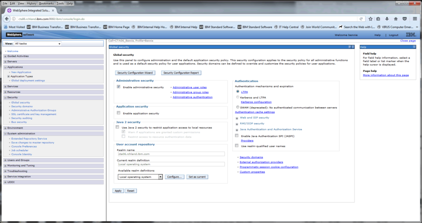Click Logout in the WebSphere header
The height and width of the screenshot is (223, 422).
(x=394, y=35)
